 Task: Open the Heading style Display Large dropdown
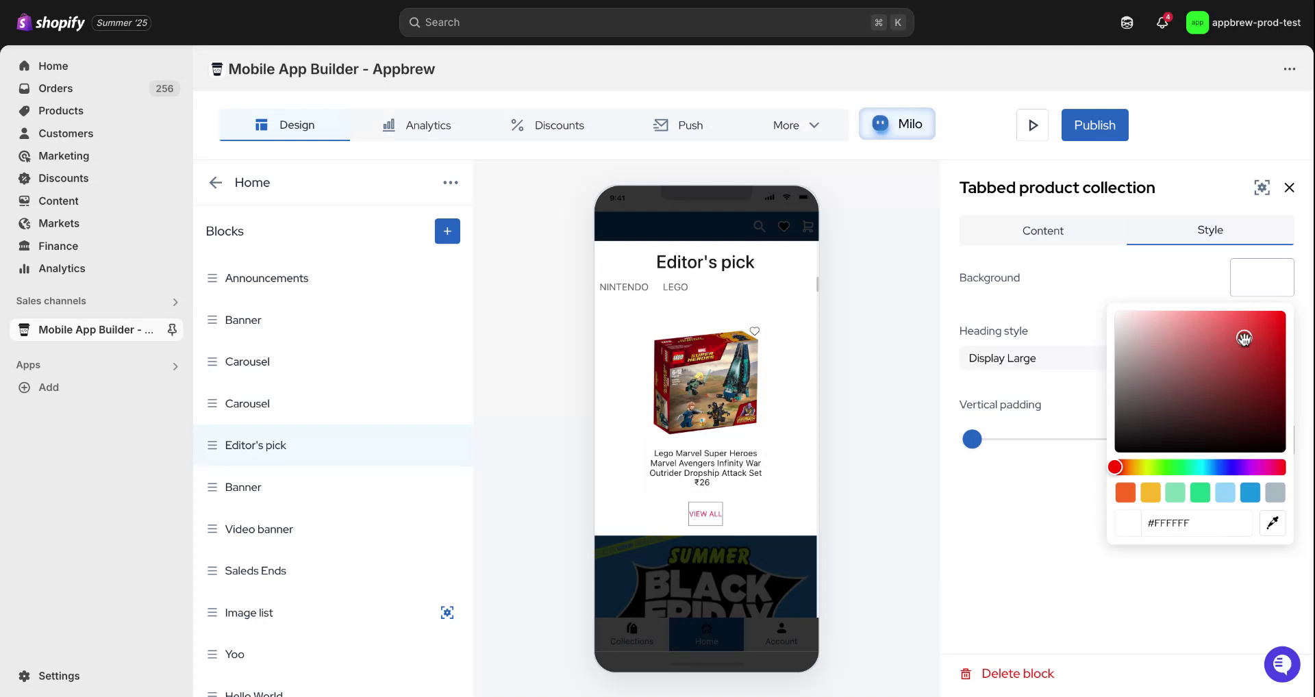coord(1032,358)
